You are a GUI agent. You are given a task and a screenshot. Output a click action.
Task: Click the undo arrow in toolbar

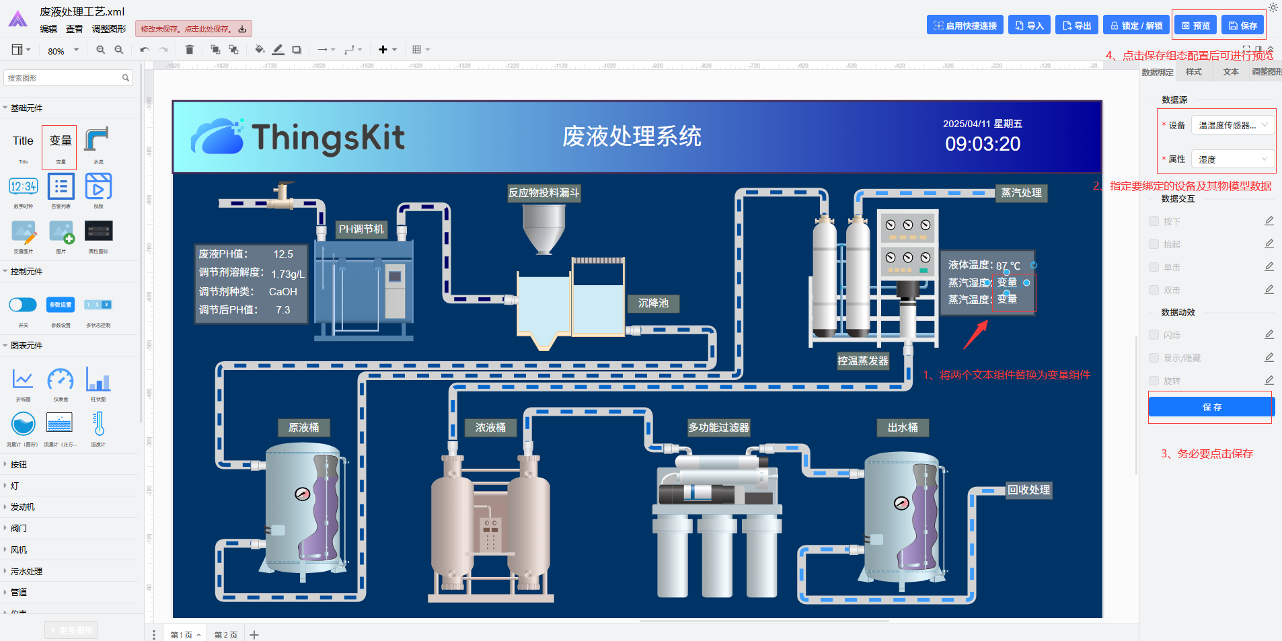tap(145, 50)
